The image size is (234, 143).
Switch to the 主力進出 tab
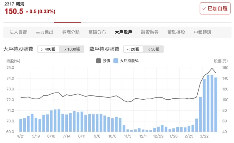(45, 32)
